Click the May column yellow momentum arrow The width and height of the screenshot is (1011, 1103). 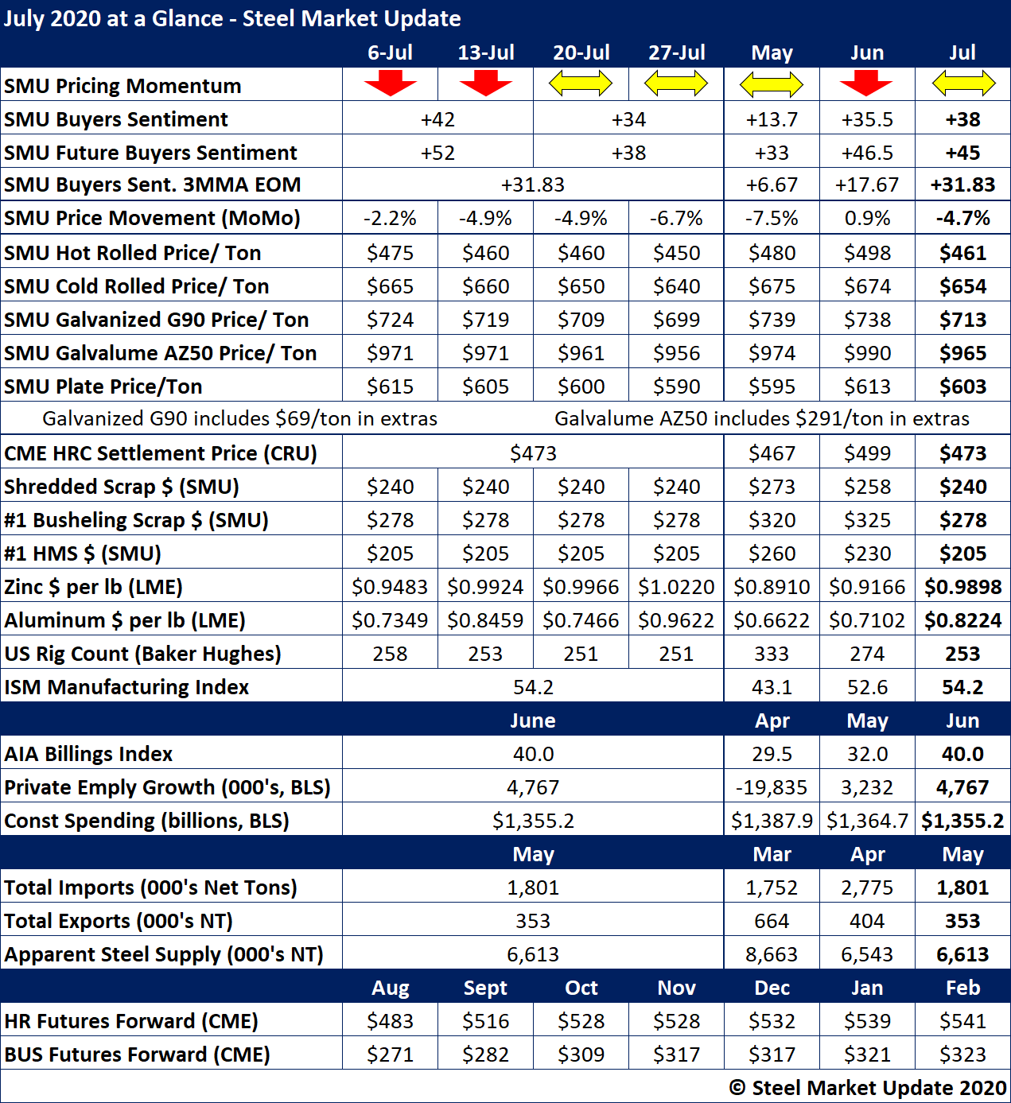pyautogui.click(x=772, y=84)
